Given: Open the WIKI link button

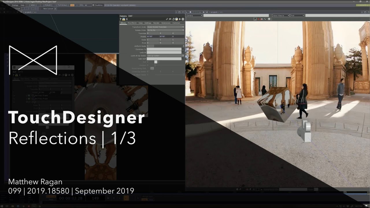Looking at the screenshot, I should (33, 5).
